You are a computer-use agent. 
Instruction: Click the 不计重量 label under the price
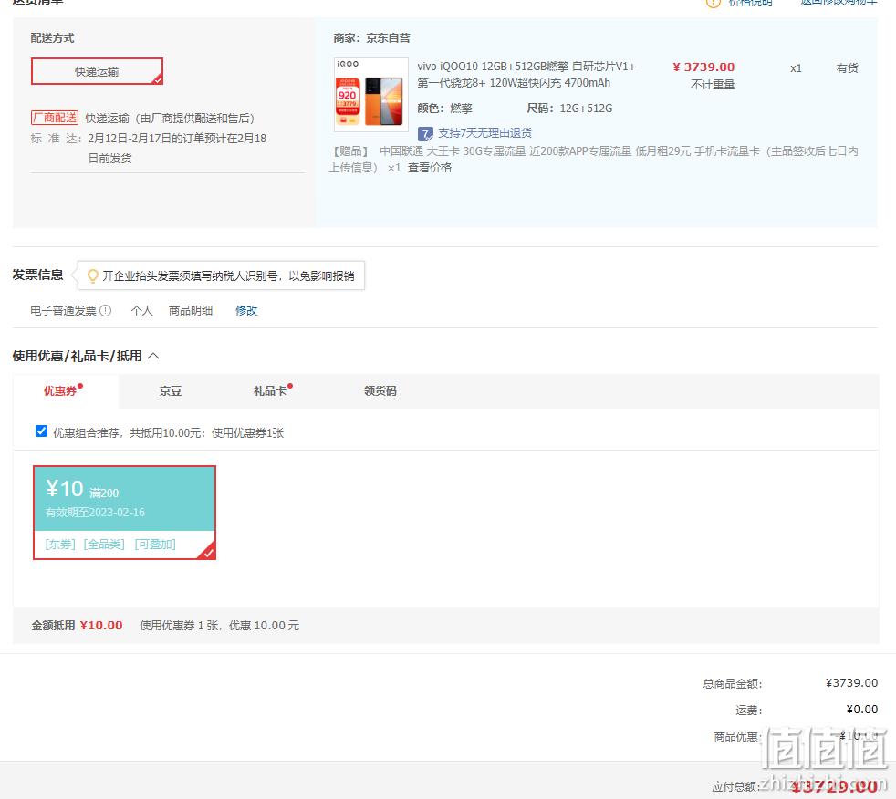point(713,85)
